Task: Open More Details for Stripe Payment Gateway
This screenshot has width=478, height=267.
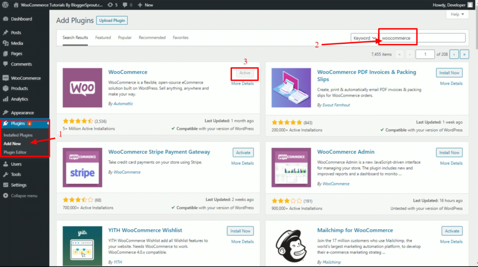Action: 242,163
